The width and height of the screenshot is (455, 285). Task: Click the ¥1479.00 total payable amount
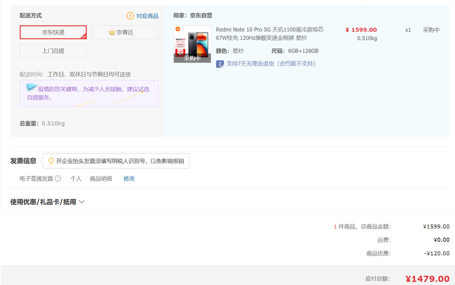pos(427,279)
